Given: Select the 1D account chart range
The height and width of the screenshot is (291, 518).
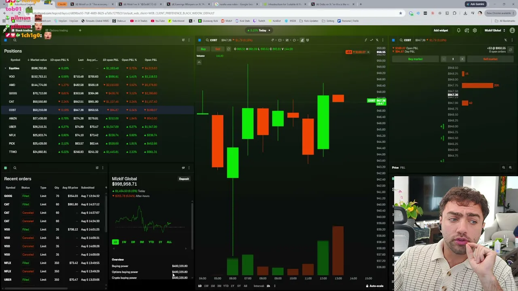Looking at the screenshot, I should click(x=115, y=242).
